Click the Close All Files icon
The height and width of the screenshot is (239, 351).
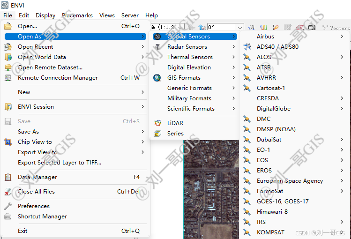8,192
